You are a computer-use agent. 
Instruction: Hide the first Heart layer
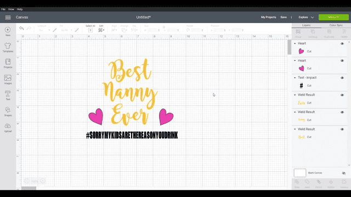(x=342, y=44)
